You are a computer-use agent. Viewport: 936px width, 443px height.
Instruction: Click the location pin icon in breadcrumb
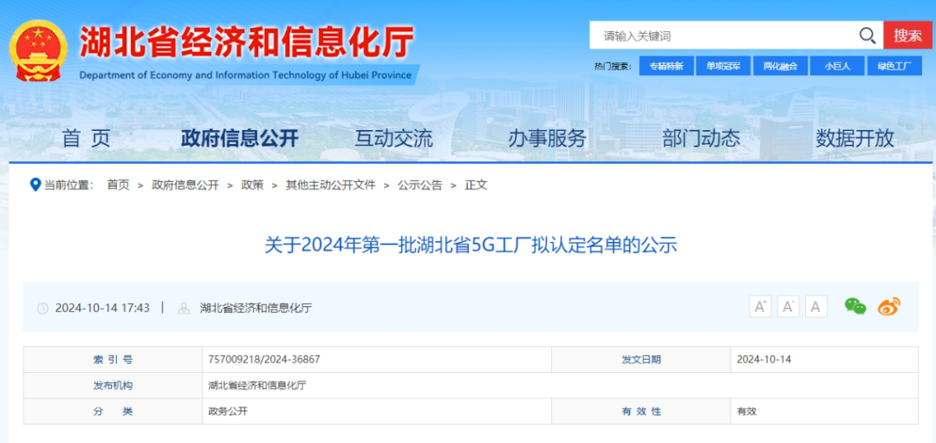click(35, 185)
